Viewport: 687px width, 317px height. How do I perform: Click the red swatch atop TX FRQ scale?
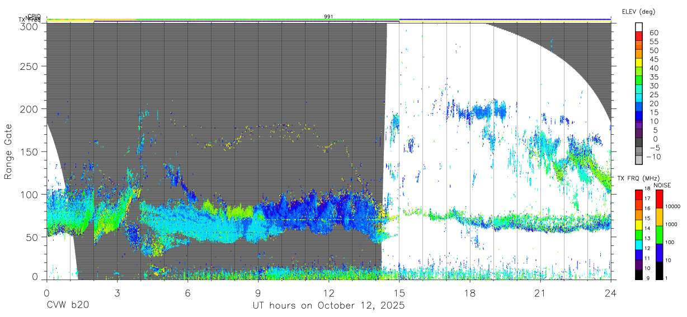pyautogui.click(x=639, y=195)
